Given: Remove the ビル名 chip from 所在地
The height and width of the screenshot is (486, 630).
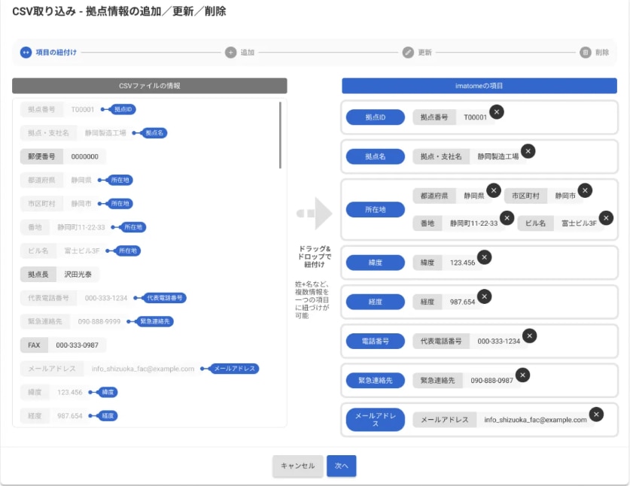Looking at the screenshot, I should pos(605,218).
